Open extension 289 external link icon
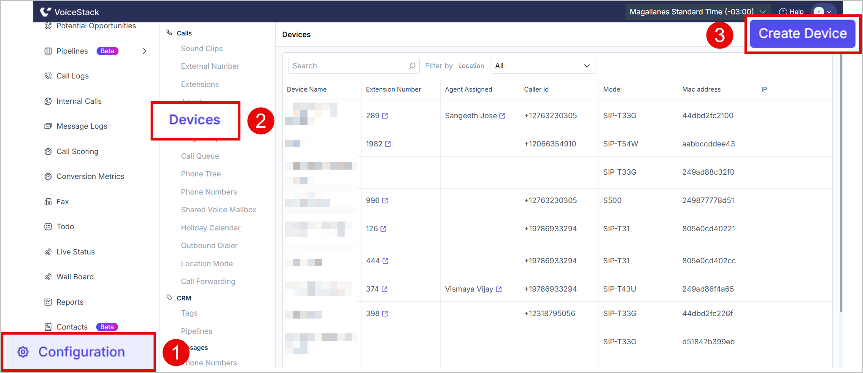This screenshot has height=373, width=863. pyautogui.click(x=385, y=116)
